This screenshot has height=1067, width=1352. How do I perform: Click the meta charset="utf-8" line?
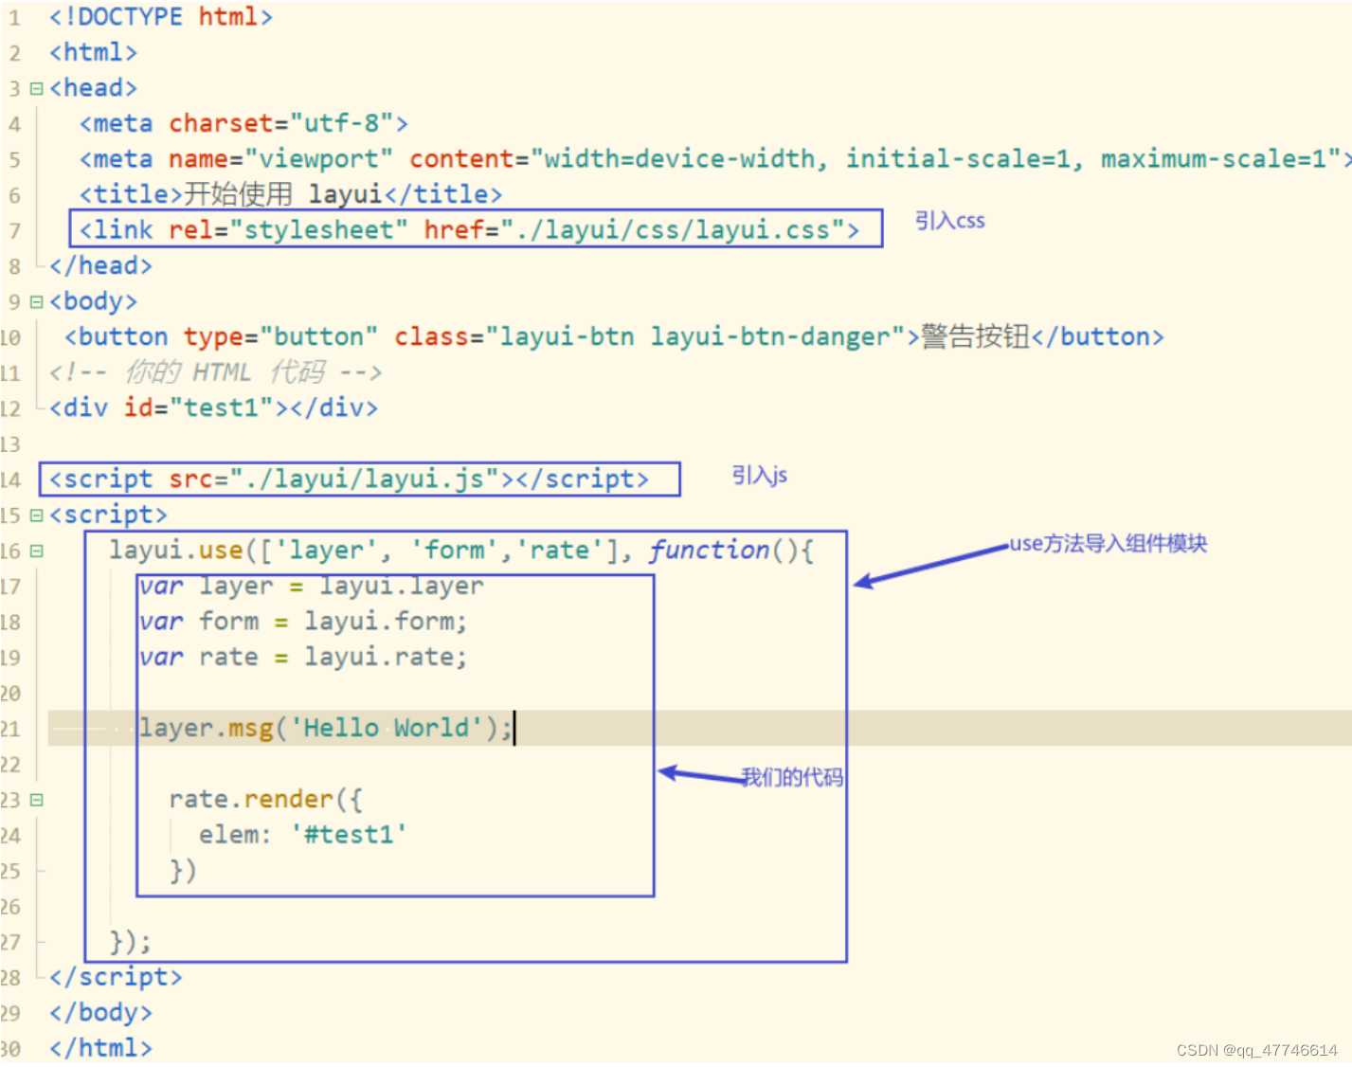point(243,123)
